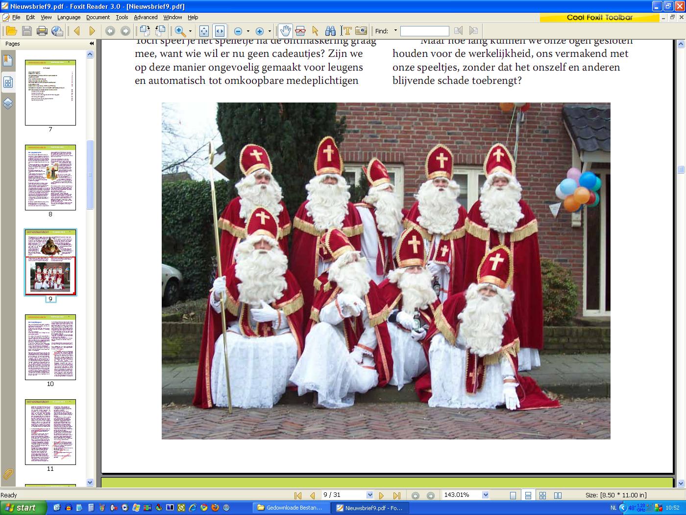Open the Document menu
The width and height of the screenshot is (686, 515).
click(98, 17)
